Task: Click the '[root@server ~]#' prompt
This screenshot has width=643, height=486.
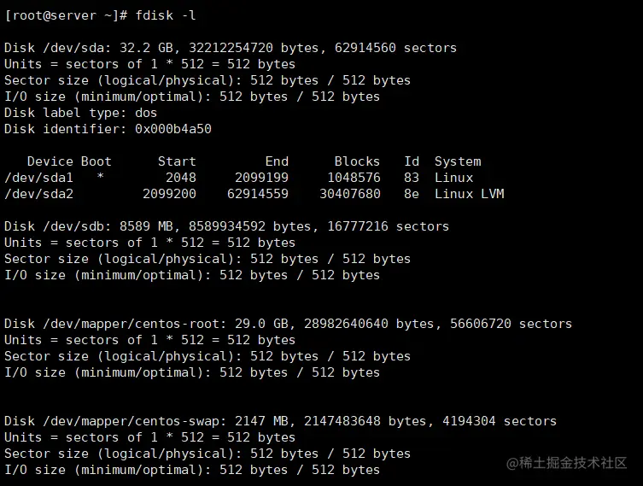Action: coord(66,16)
